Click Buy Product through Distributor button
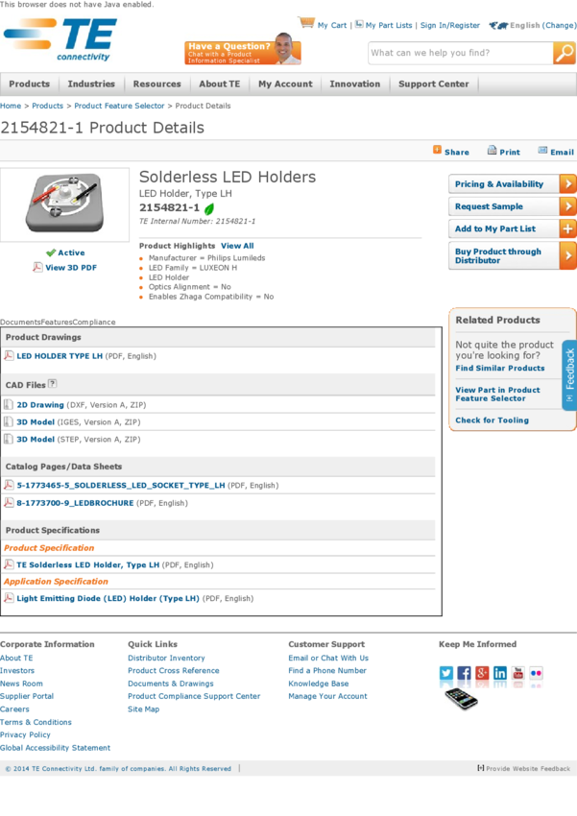This screenshot has height=816, width=577. point(512,255)
